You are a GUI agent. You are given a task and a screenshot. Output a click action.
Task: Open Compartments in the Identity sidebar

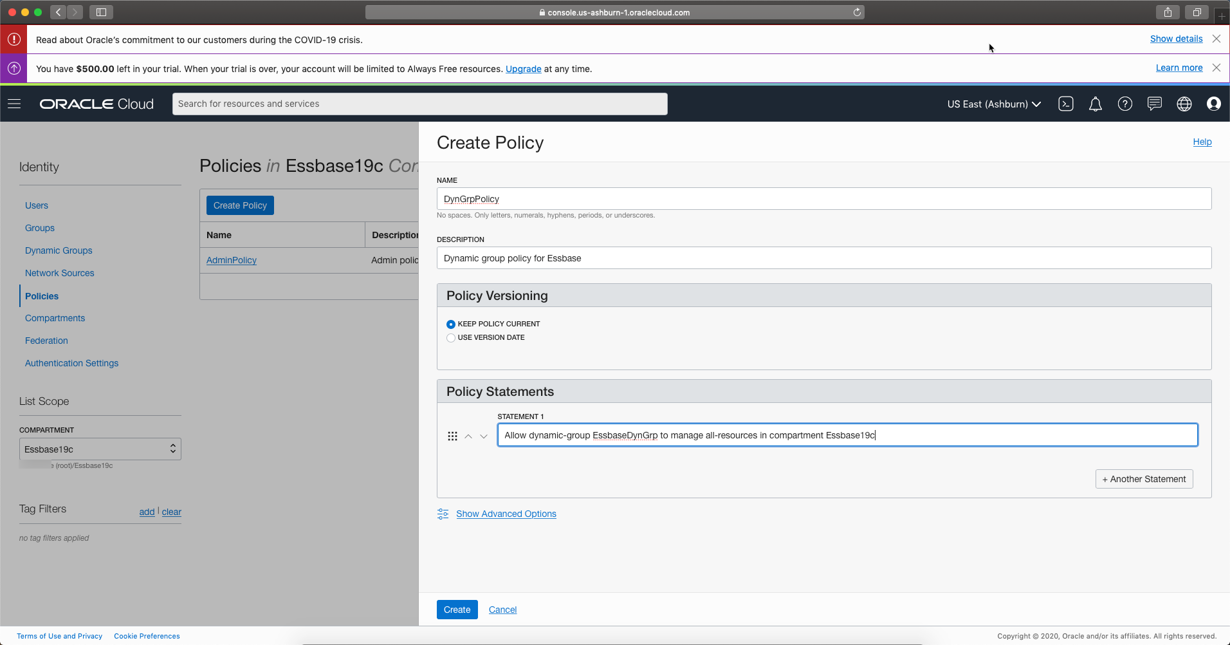[x=55, y=318]
